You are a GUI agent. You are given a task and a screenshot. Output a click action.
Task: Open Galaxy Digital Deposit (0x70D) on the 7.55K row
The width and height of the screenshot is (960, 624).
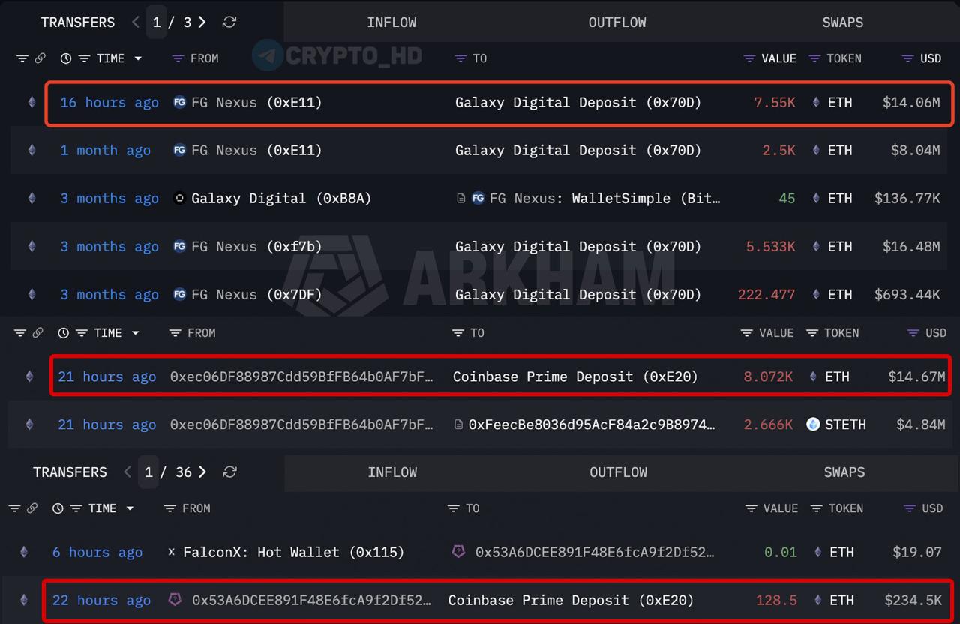[x=578, y=102]
